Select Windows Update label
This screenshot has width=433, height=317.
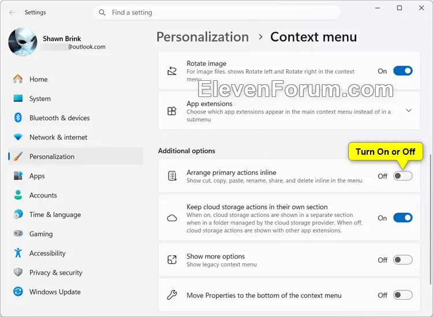point(55,292)
